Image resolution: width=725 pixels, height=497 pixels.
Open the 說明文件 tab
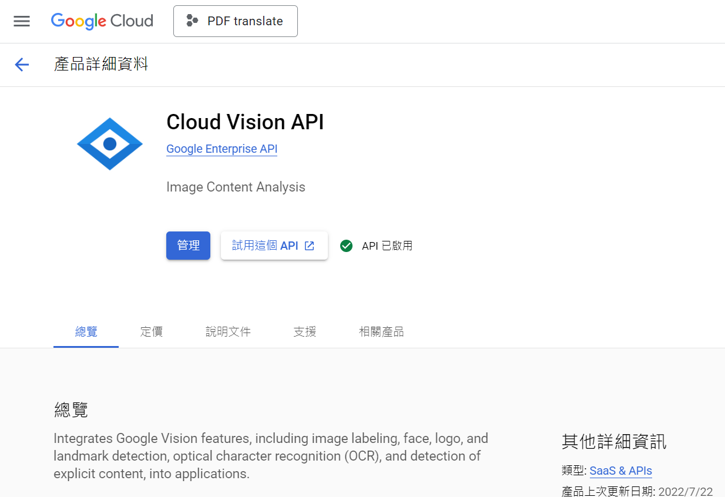point(228,332)
